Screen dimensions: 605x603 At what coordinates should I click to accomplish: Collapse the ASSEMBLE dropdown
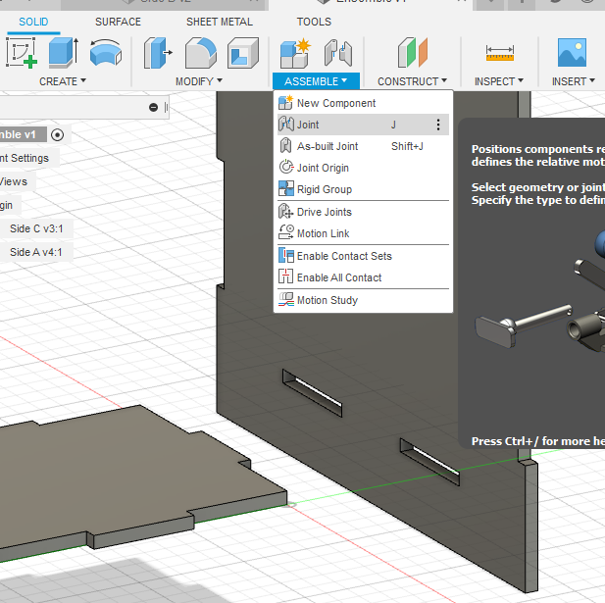tap(316, 81)
